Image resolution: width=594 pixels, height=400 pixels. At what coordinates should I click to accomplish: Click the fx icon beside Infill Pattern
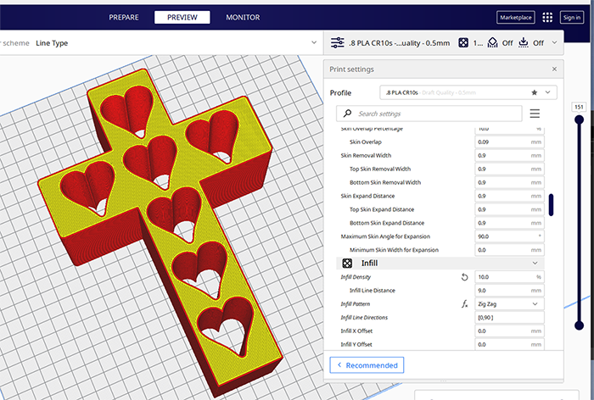464,303
